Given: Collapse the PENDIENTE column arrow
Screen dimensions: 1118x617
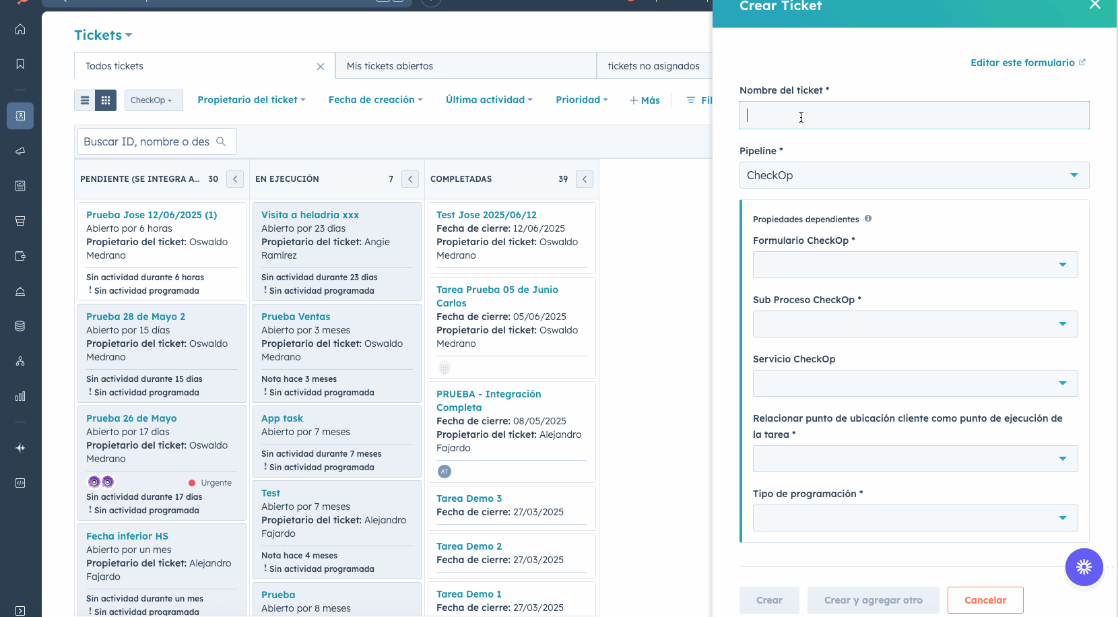Looking at the screenshot, I should pos(235,179).
